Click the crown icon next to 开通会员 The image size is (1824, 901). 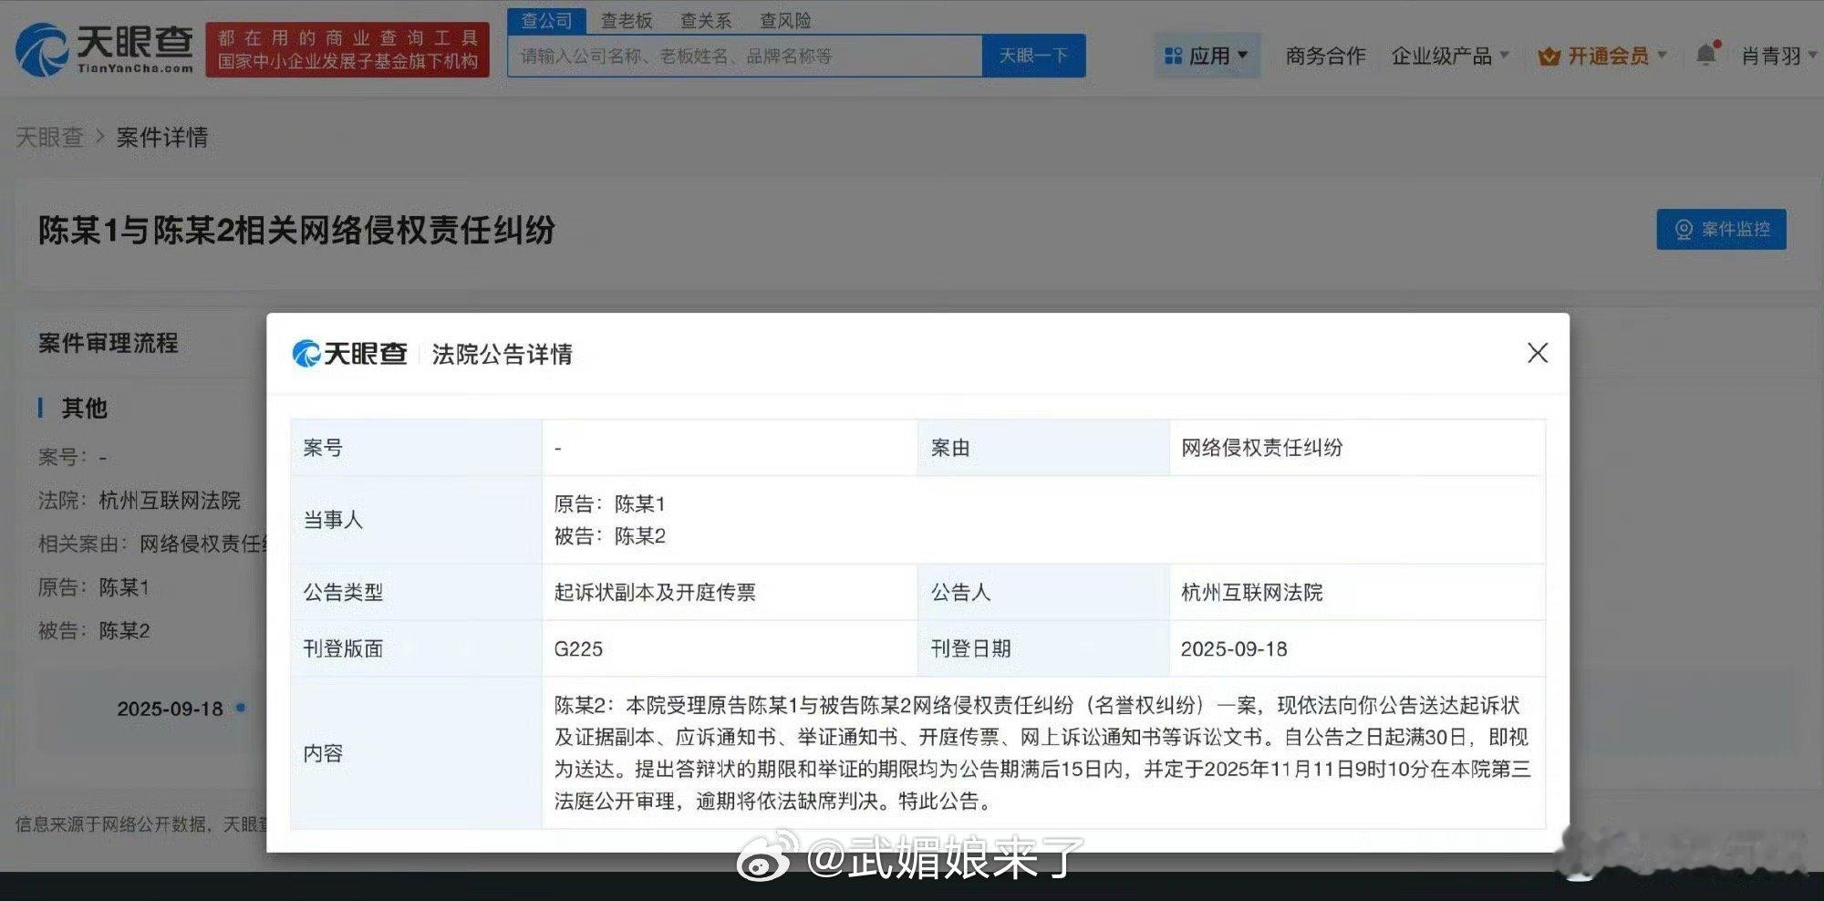[1548, 55]
